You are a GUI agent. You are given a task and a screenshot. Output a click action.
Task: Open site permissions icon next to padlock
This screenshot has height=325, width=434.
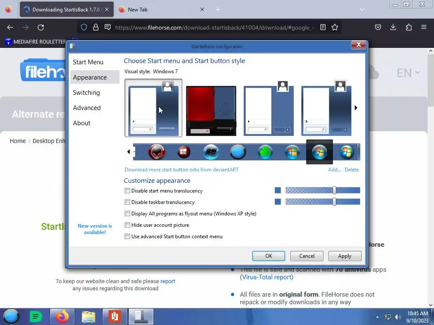click(x=108, y=27)
